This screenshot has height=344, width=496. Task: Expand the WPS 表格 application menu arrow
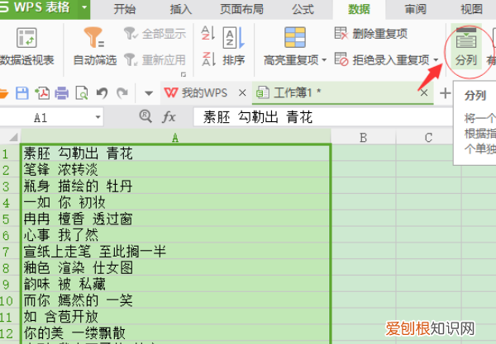click(x=84, y=7)
